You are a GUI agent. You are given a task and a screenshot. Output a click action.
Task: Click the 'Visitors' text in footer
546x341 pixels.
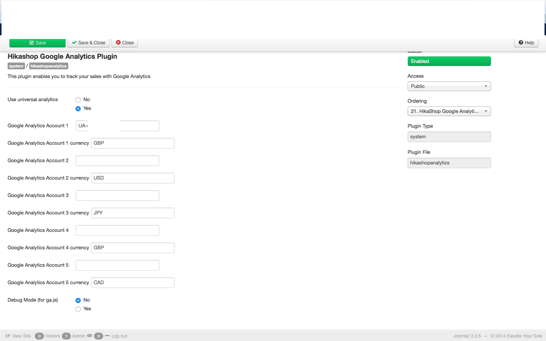53,336
